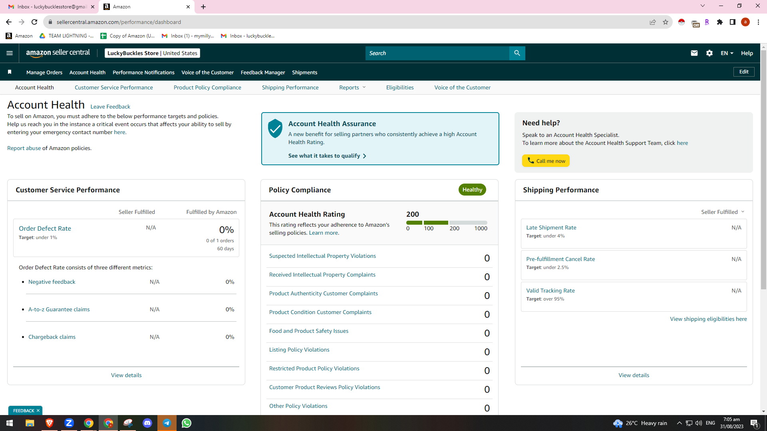Open WhatsApp from the taskbar
The width and height of the screenshot is (767, 431).
coord(187,423)
